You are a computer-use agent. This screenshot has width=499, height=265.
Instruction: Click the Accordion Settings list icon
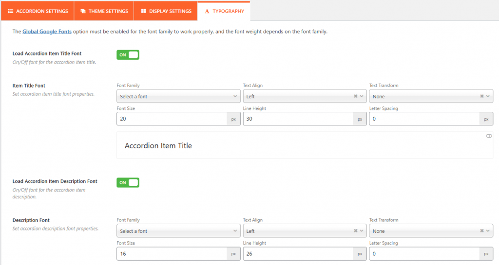point(10,11)
